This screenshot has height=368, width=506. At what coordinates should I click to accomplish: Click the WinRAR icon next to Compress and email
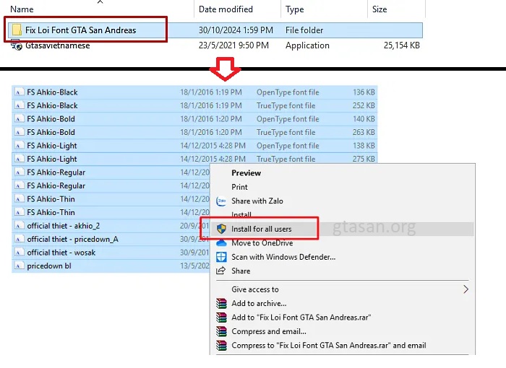pyautogui.click(x=221, y=331)
